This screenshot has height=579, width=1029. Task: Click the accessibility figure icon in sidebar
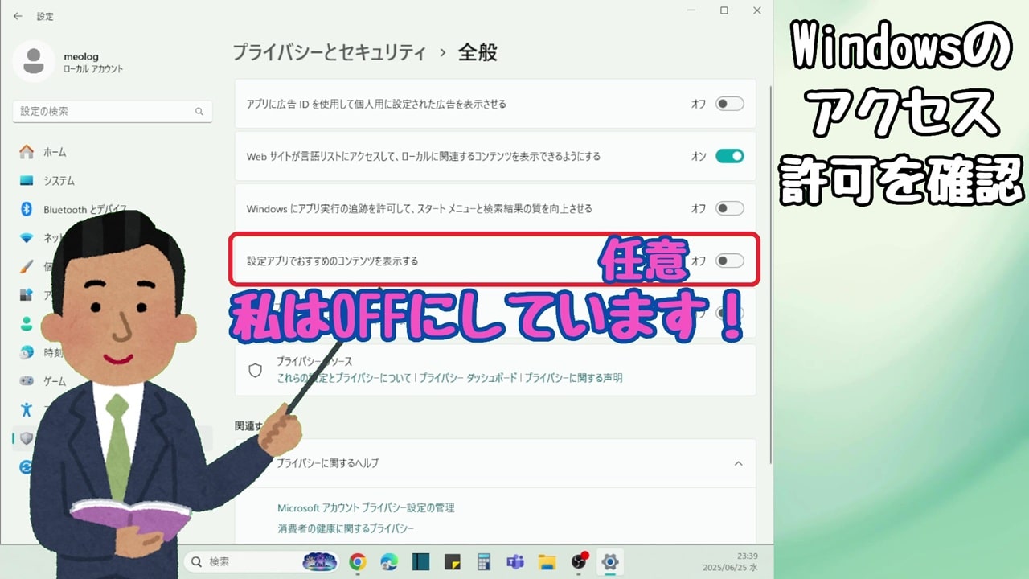pos(27,409)
